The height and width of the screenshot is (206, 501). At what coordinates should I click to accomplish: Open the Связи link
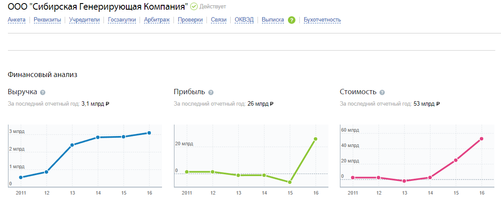pos(218,20)
